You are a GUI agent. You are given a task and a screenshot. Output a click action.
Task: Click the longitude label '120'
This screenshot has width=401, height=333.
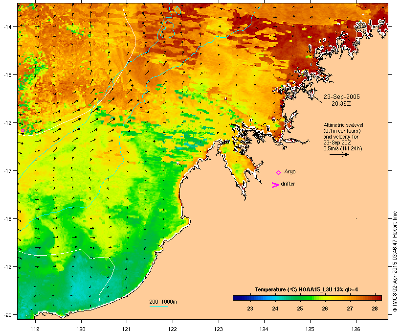[81, 329]
